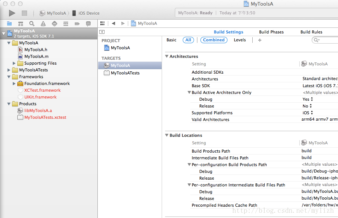The width and height of the screenshot is (338, 218).
Task: Open the related items grid menu
Action: 102,23
